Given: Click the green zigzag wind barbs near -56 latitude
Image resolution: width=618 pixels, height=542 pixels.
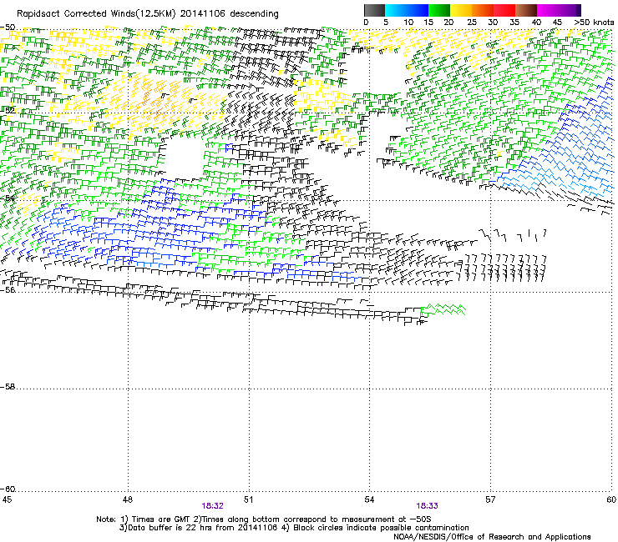Looking at the screenshot, I should point(443,309).
